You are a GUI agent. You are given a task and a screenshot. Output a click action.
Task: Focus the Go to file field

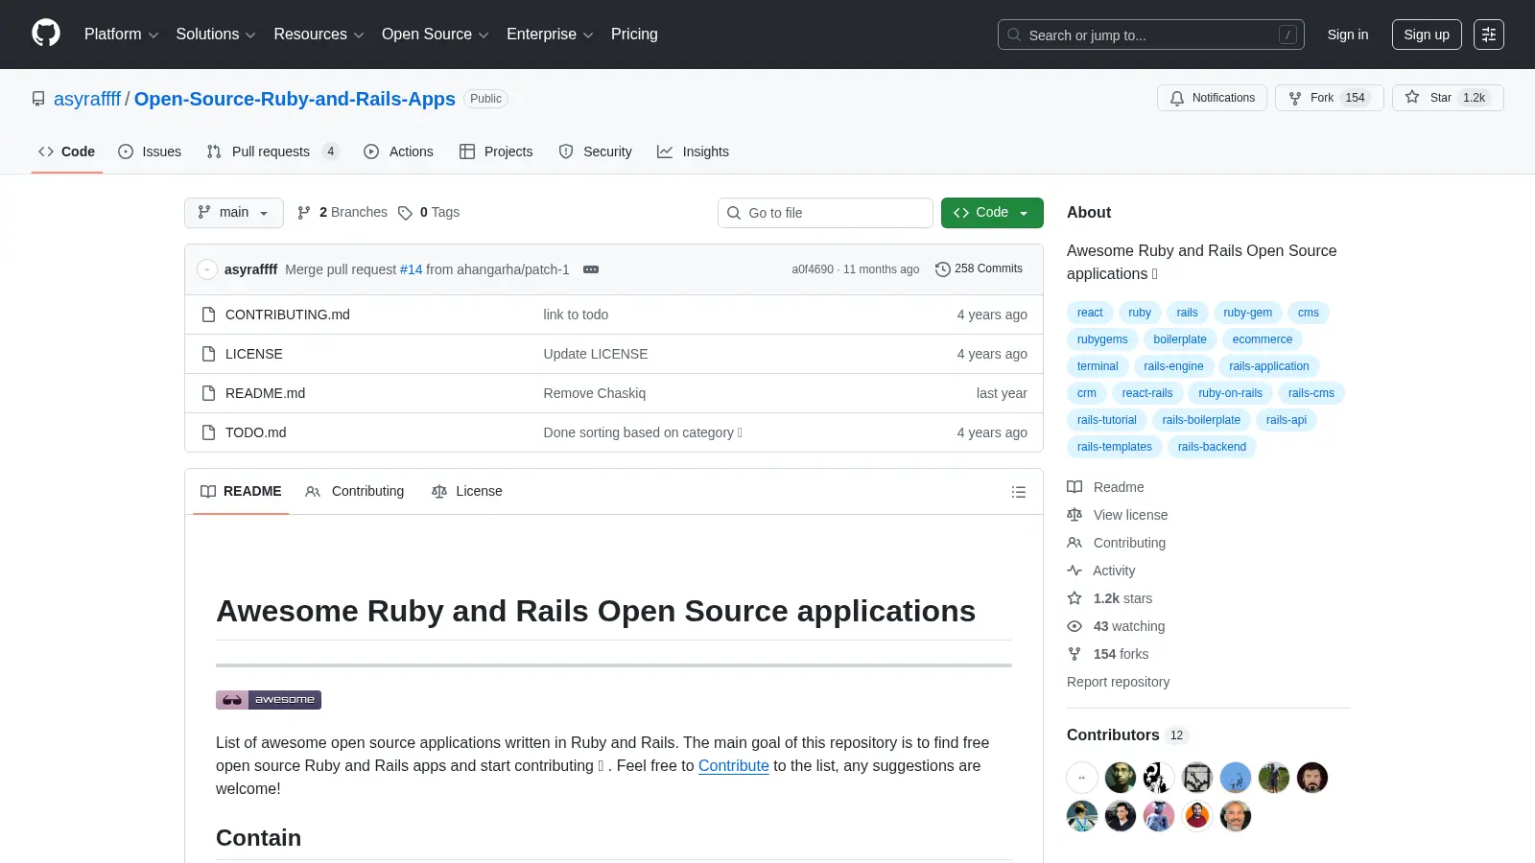click(825, 213)
